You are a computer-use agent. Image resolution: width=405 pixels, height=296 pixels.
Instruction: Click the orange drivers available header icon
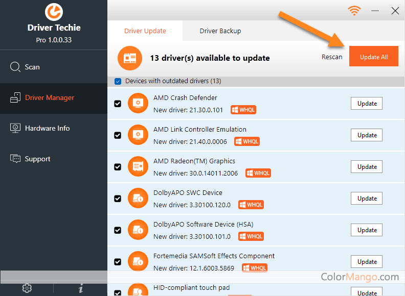tap(130, 58)
